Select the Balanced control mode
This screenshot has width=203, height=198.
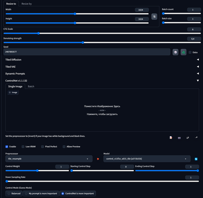point(9,193)
